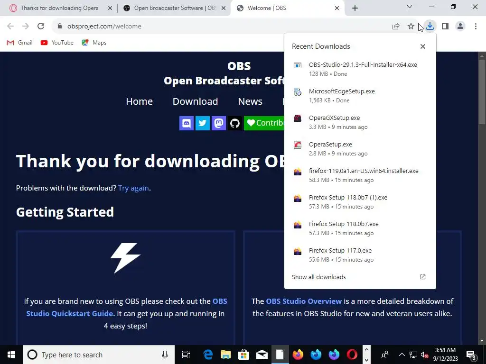Close the Recent Downloads popup
The height and width of the screenshot is (364, 486).
tap(423, 46)
